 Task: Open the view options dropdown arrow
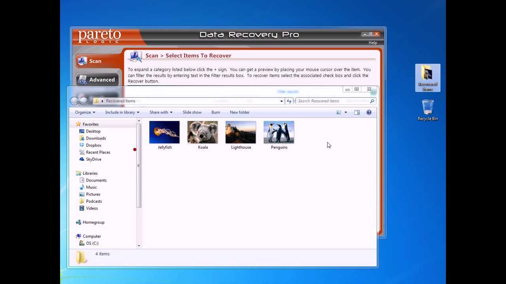coord(346,112)
